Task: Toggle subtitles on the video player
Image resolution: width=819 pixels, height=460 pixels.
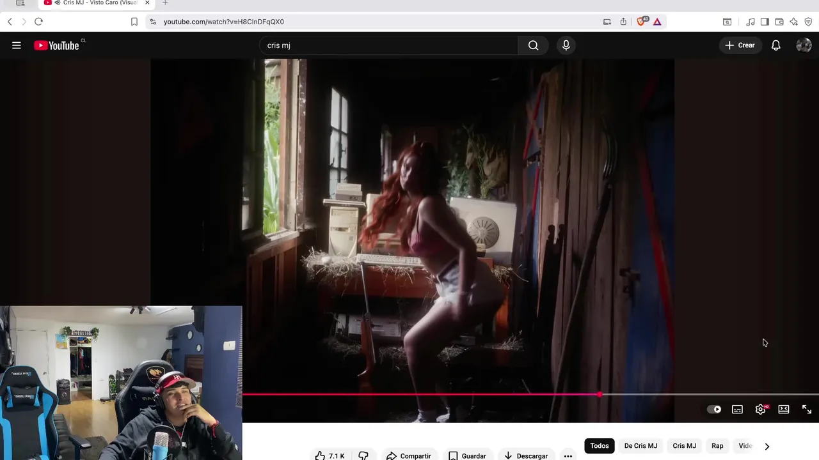Action: pyautogui.click(x=737, y=410)
